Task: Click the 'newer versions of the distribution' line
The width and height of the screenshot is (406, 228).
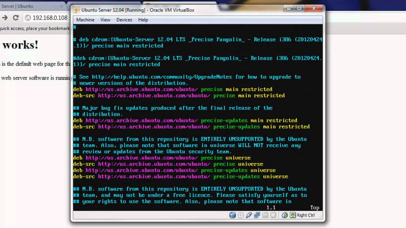Action: coord(131,83)
